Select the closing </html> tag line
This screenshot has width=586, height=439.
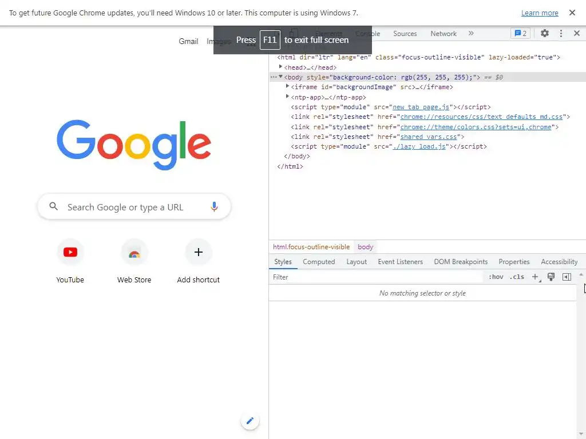click(x=290, y=166)
